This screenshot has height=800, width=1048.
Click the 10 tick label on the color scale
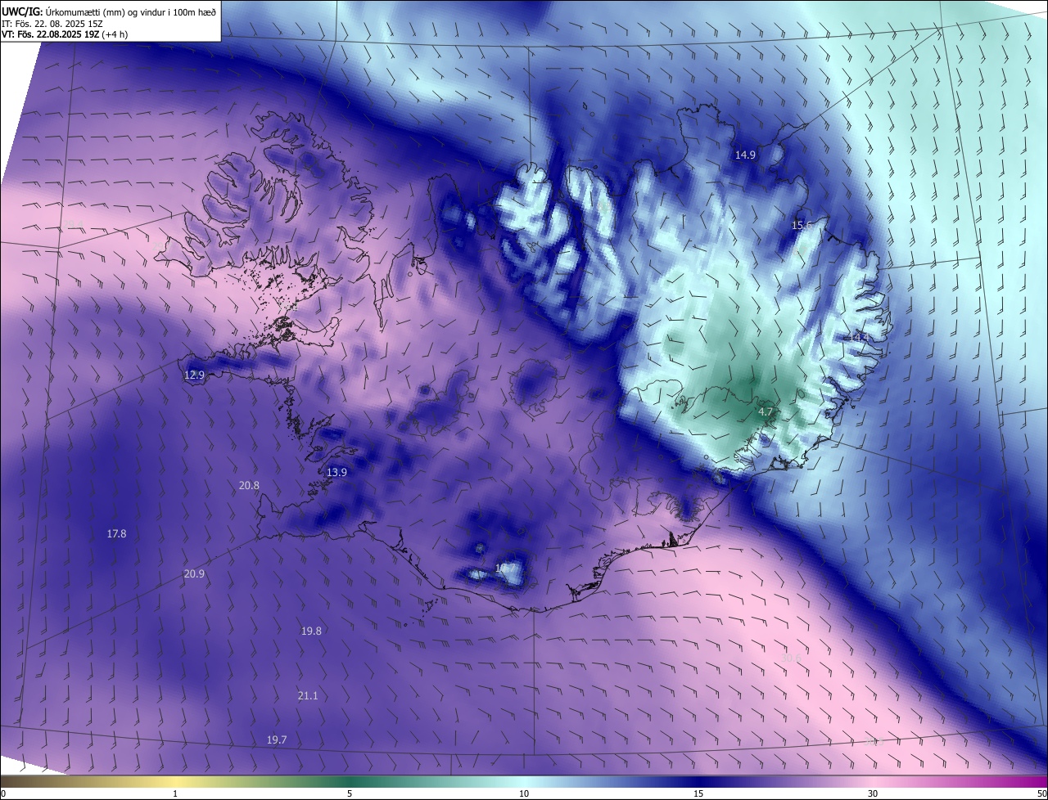524,793
